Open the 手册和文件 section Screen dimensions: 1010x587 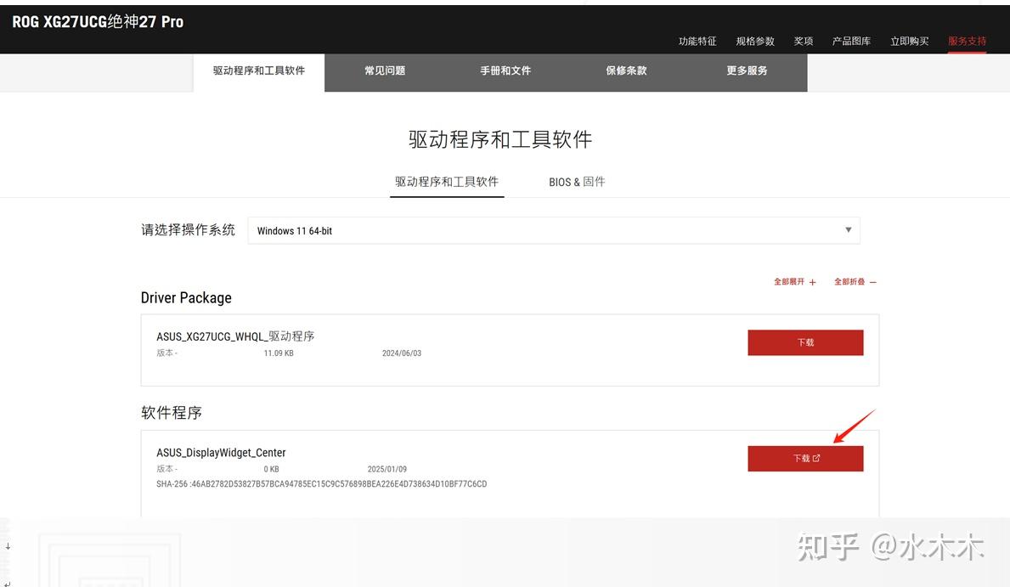pos(505,72)
